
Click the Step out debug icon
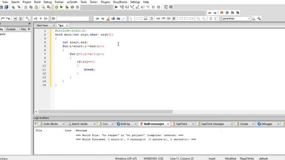click(138, 7)
